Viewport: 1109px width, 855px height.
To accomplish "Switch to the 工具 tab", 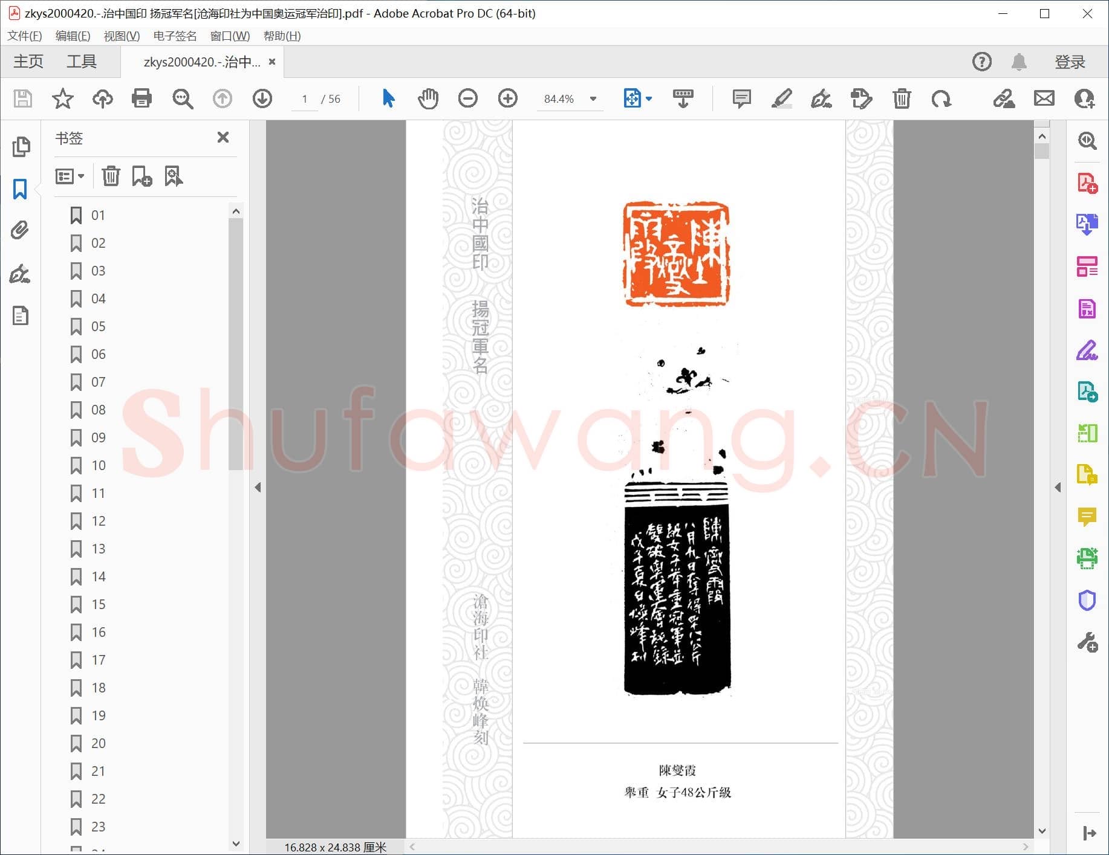I will (82, 61).
